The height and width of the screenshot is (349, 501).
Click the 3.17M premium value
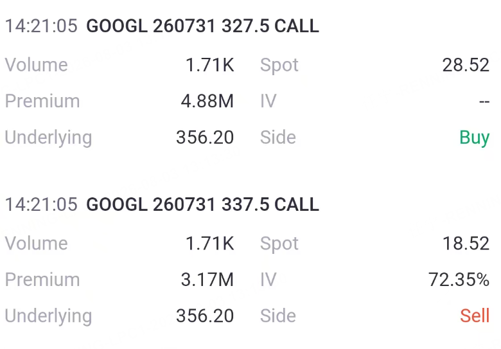point(207,280)
